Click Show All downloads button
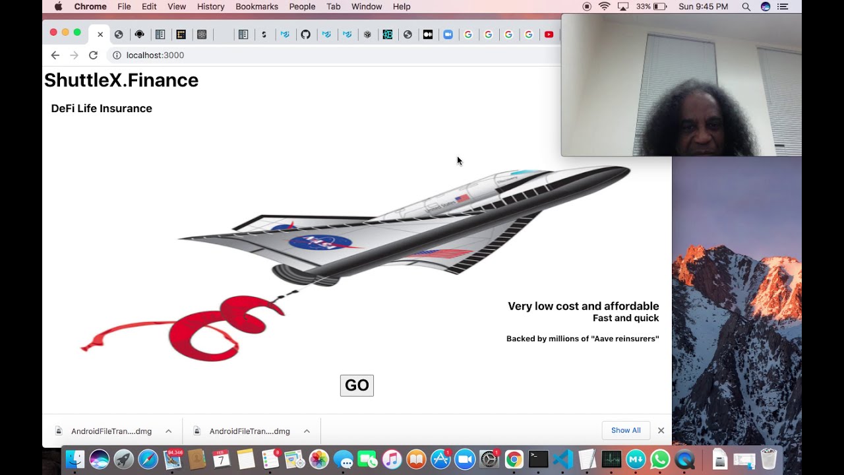Viewport: 844px width, 475px height. tap(626, 431)
